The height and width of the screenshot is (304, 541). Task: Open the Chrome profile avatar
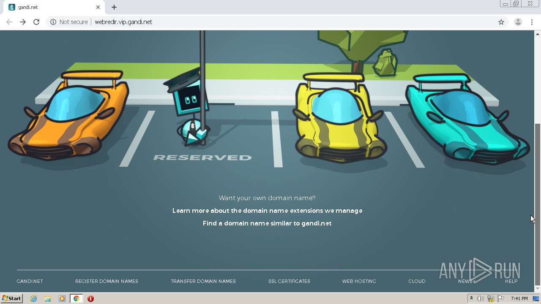[518, 22]
